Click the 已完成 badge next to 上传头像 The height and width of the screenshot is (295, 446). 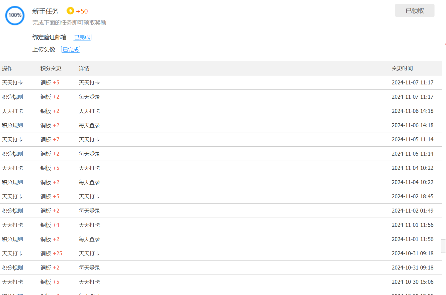click(x=71, y=49)
